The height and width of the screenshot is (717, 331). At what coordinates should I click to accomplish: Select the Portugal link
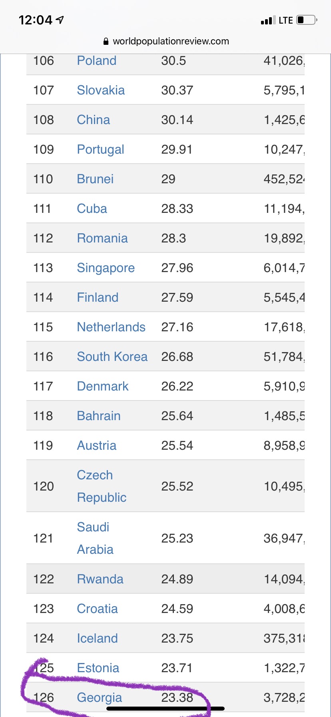100,150
